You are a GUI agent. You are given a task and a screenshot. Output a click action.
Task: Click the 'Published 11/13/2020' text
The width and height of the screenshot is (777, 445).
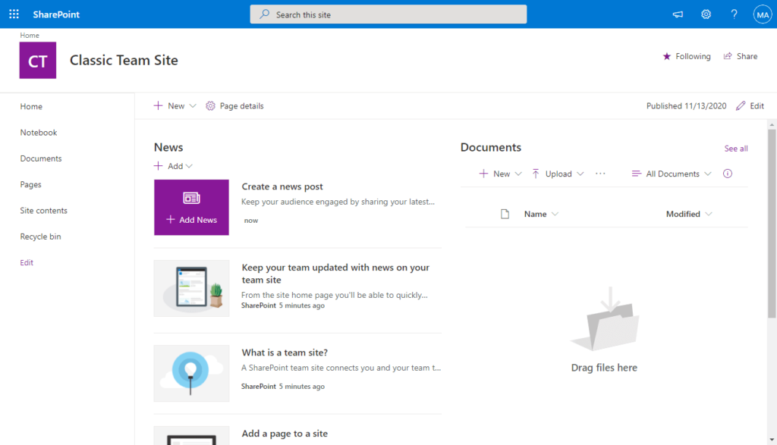click(x=686, y=106)
